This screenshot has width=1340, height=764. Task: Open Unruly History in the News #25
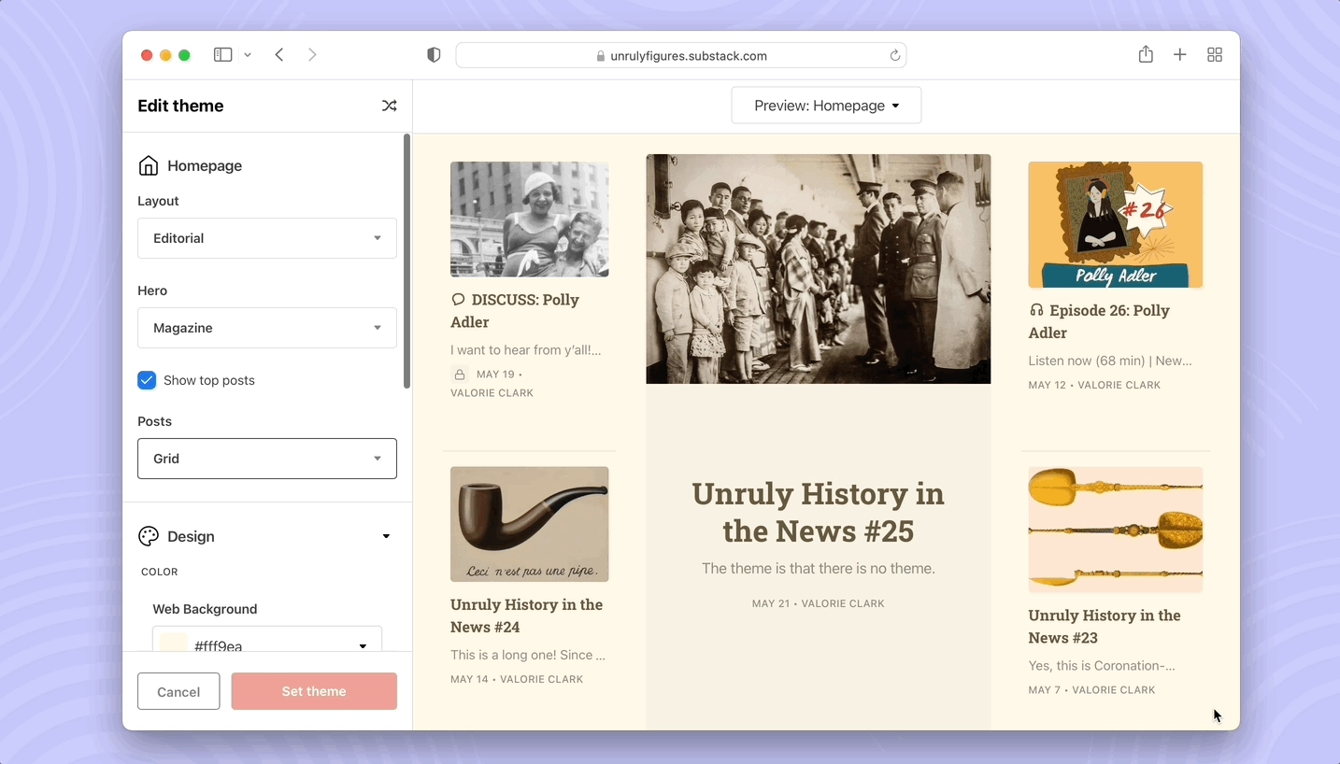[x=818, y=512]
